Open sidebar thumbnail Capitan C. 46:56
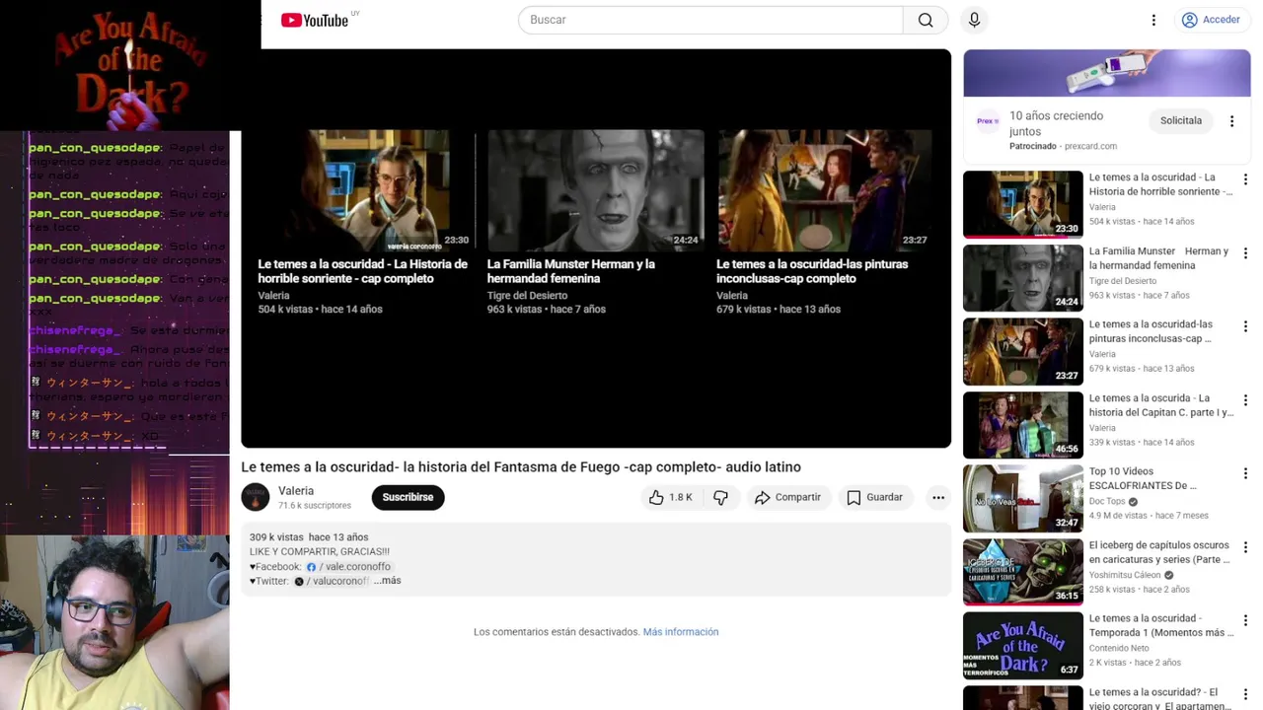The image size is (1263, 710). (x=1023, y=425)
